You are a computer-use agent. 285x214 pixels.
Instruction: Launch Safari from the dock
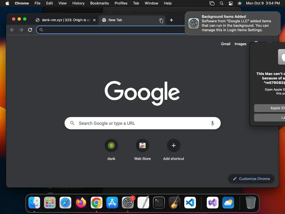pos(65,203)
